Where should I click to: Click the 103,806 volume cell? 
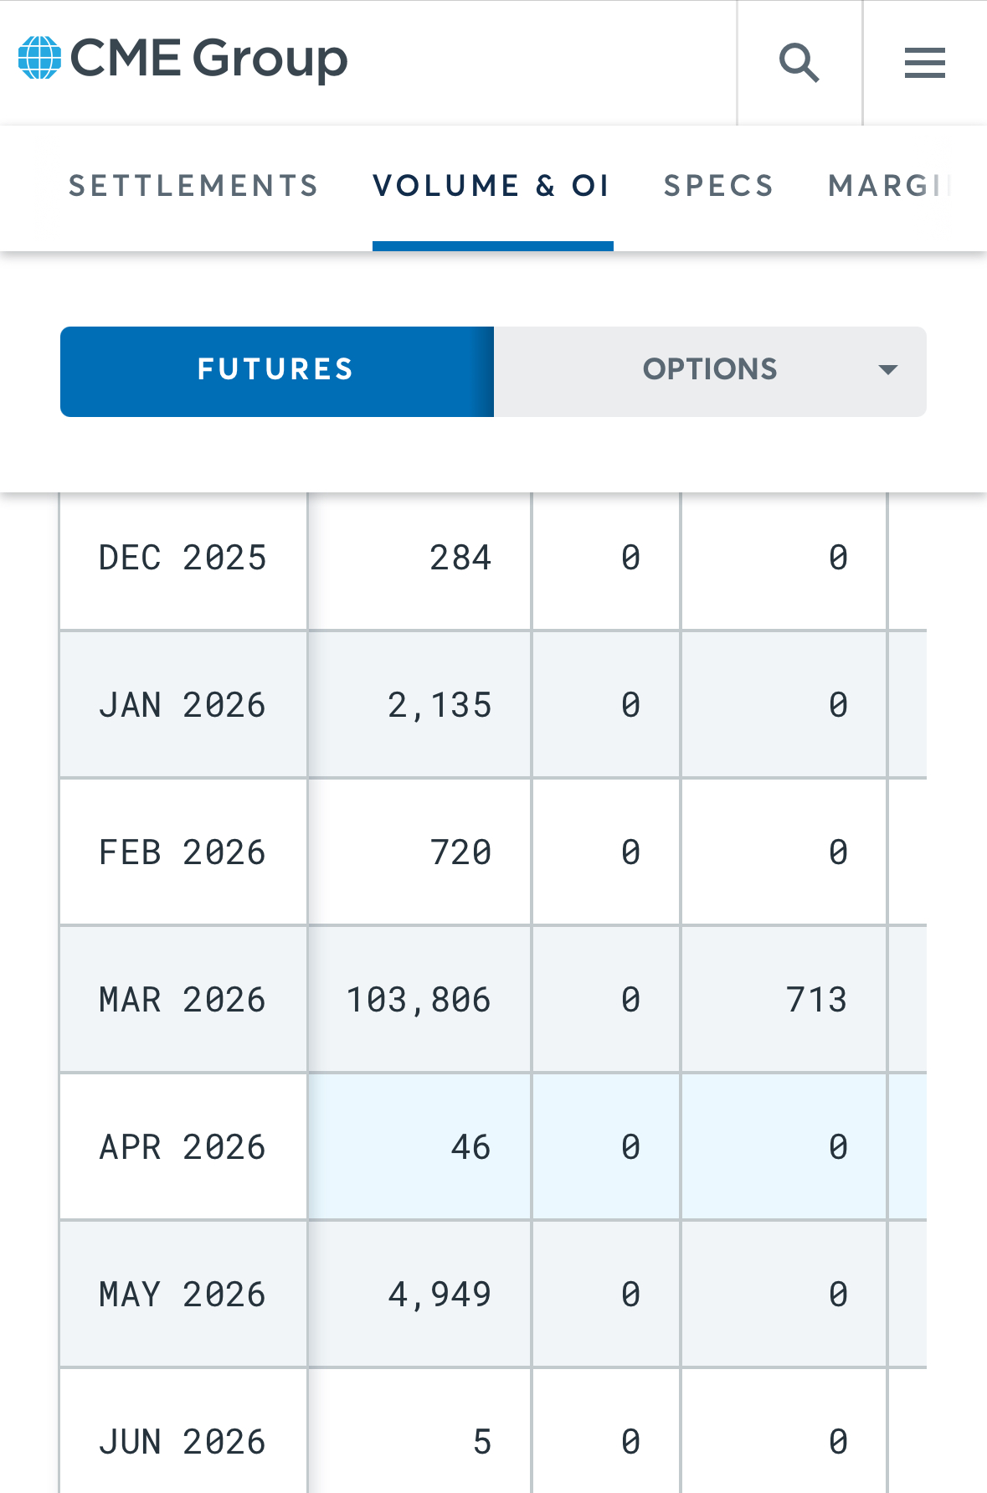tap(419, 1001)
